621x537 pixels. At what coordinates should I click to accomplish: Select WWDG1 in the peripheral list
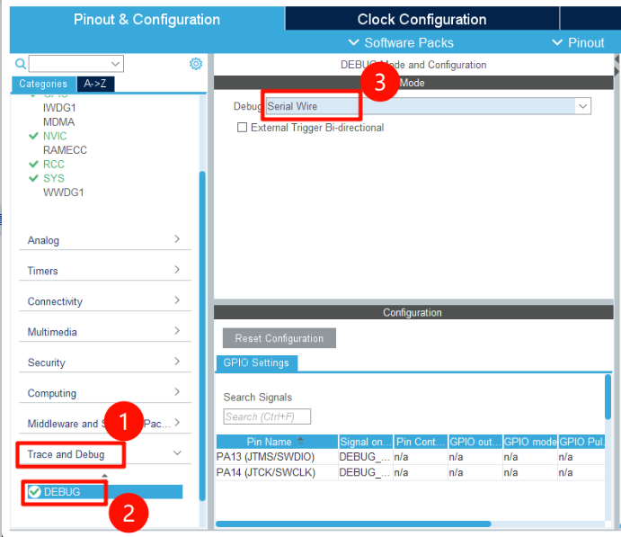click(64, 192)
